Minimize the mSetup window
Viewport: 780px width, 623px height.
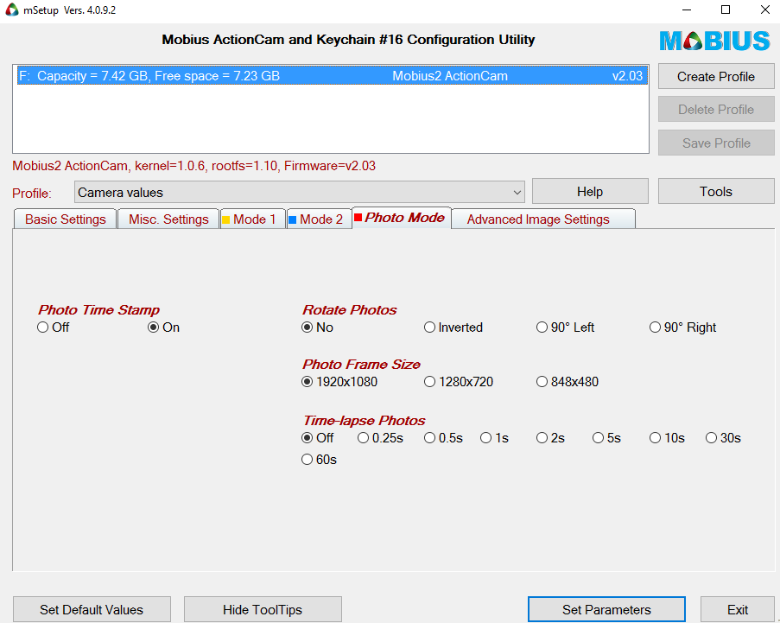pyautogui.click(x=687, y=10)
